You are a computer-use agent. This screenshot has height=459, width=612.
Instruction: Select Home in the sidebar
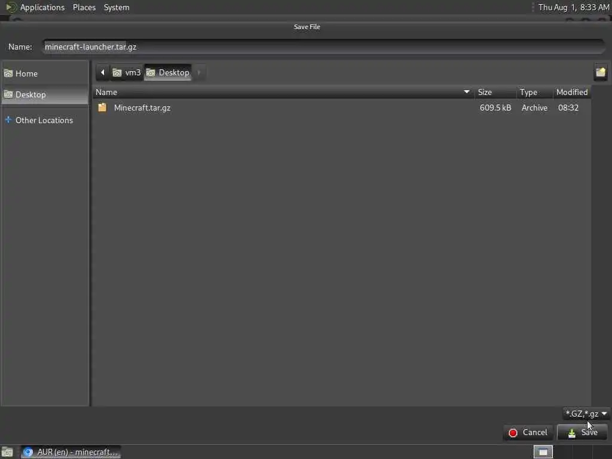(44, 74)
